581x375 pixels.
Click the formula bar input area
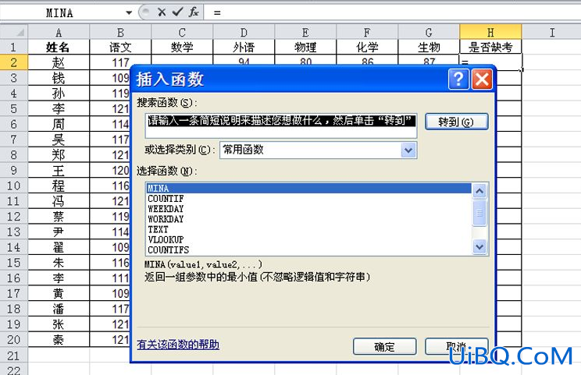393,12
